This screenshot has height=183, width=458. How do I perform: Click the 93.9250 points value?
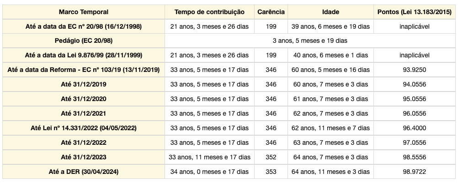click(415, 70)
